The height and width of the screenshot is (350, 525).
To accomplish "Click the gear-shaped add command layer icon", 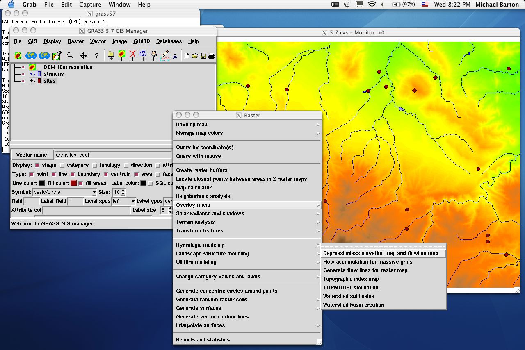I will [154, 55].
